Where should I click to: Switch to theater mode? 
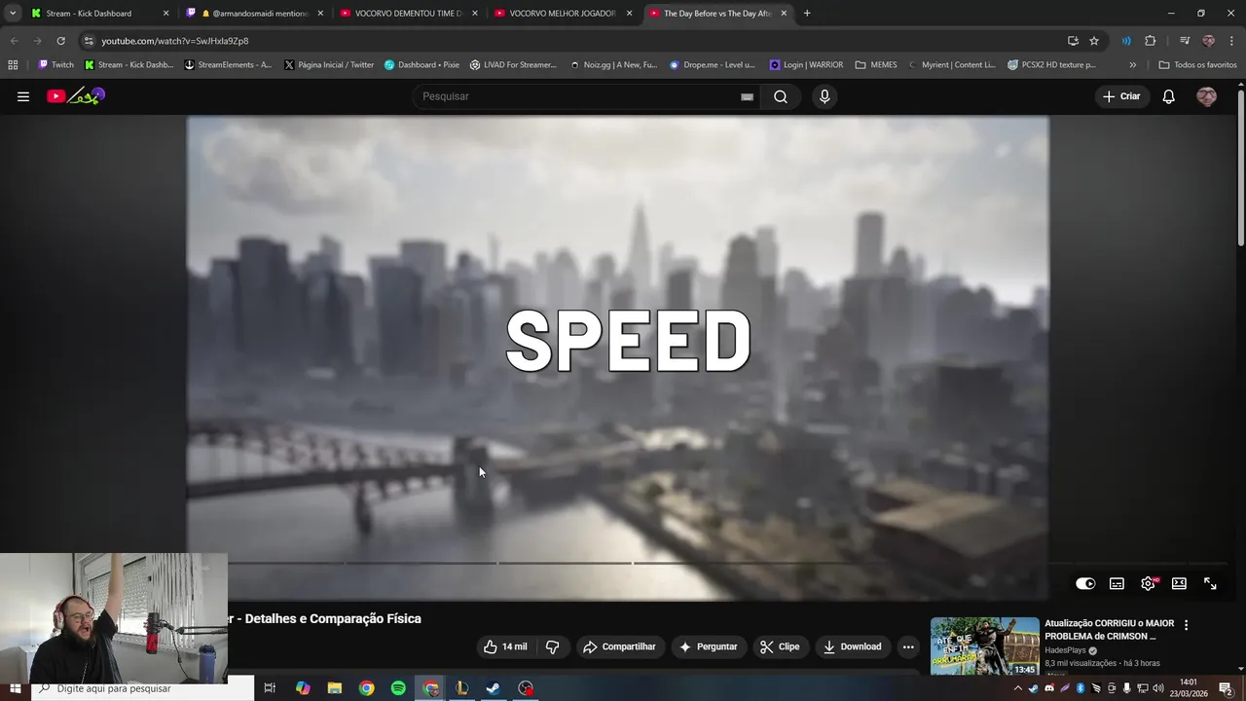(1179, 583)
